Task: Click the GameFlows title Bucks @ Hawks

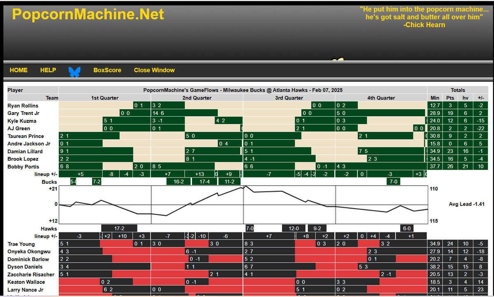Action: click(243, 90)
